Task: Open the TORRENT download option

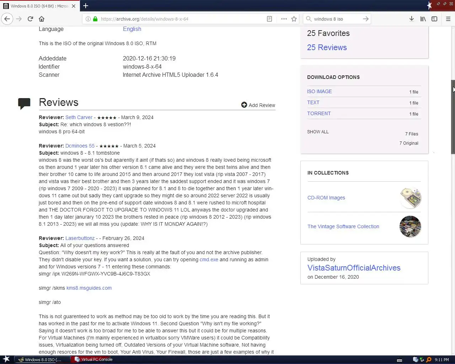Action: (x=319, y=113)
